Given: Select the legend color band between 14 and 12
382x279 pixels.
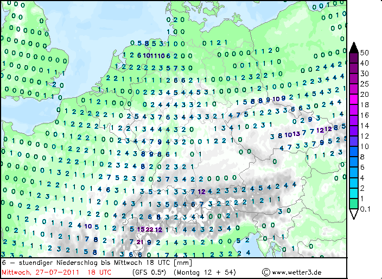Looking at the screenshot, I should click(354, 131).
